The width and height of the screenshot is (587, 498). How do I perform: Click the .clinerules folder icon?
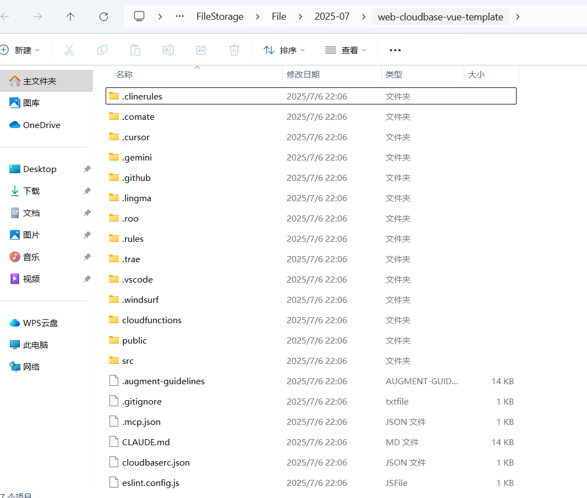[114, 96]
